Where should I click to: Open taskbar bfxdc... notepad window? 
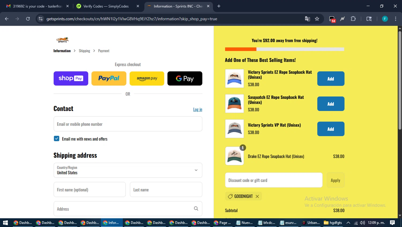[267, 223]
